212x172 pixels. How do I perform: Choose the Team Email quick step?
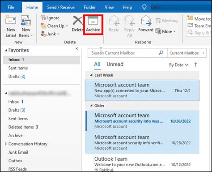[x=199, y=26]
